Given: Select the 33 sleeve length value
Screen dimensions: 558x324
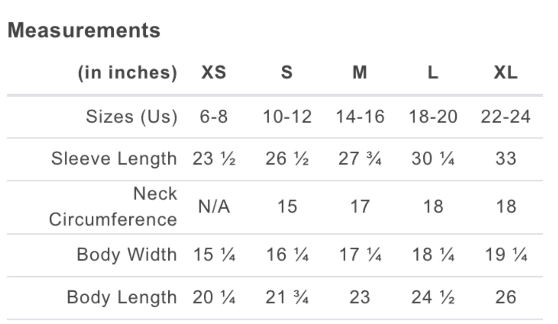Looking at the screenshot, I should pos(506,159).
